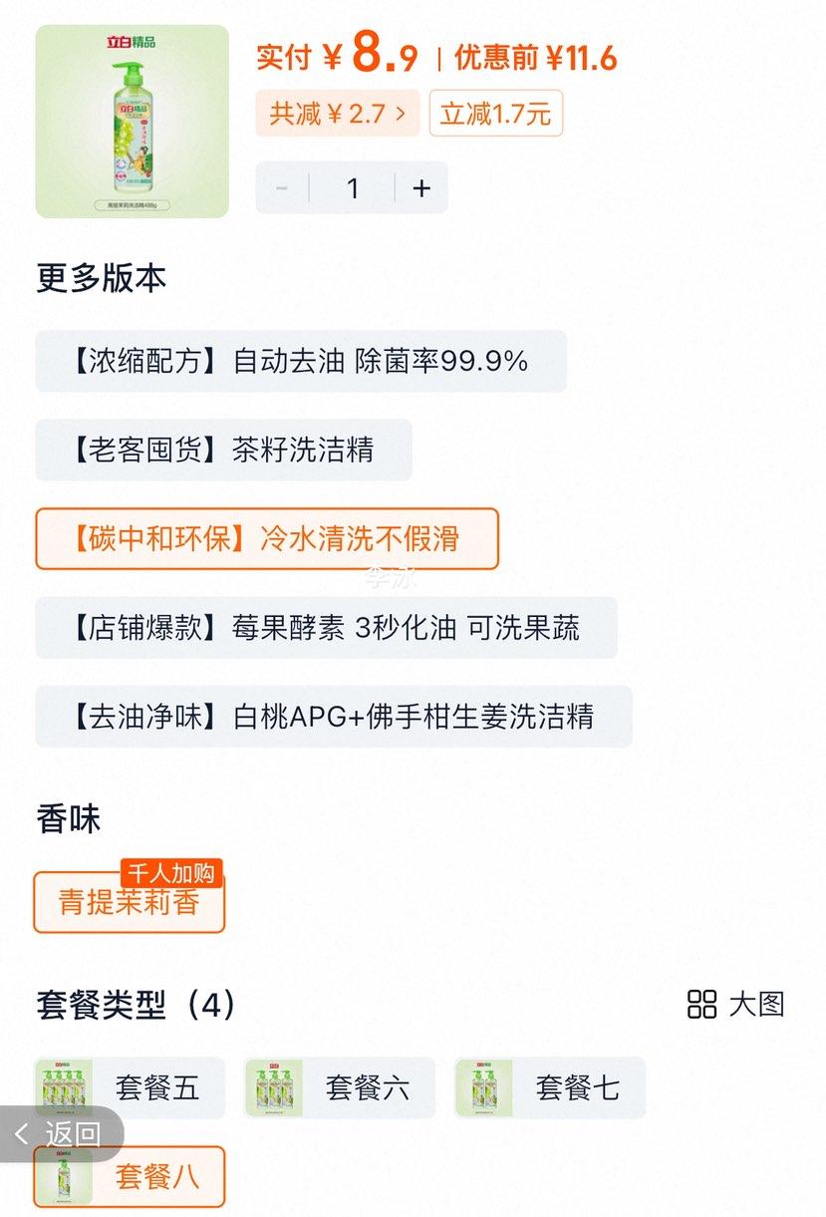Select 碳中和环保 冷水清洗不假滑 option
The height and width of the screenshot is (1217, 826).
(x=267, y=539)
